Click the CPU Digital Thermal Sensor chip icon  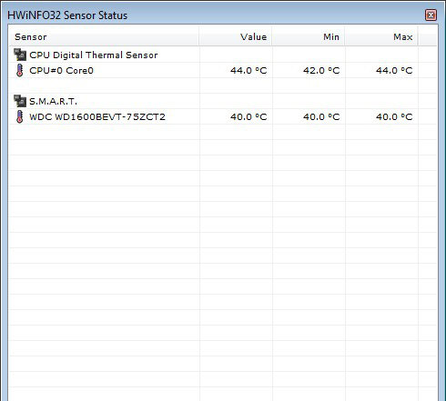point(20,55)
